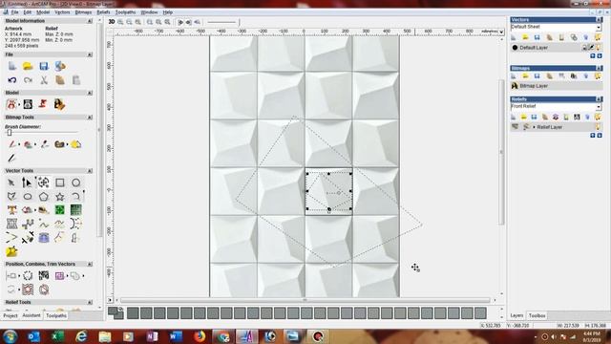Click the Cut scissors icon
Image resolution: width=611 pixels, height=344 pixels.
(x=44, y=80)
